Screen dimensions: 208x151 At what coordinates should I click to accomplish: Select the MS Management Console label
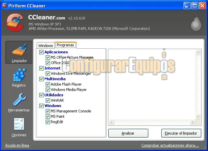pyautogui.click(x=71, y=111)
